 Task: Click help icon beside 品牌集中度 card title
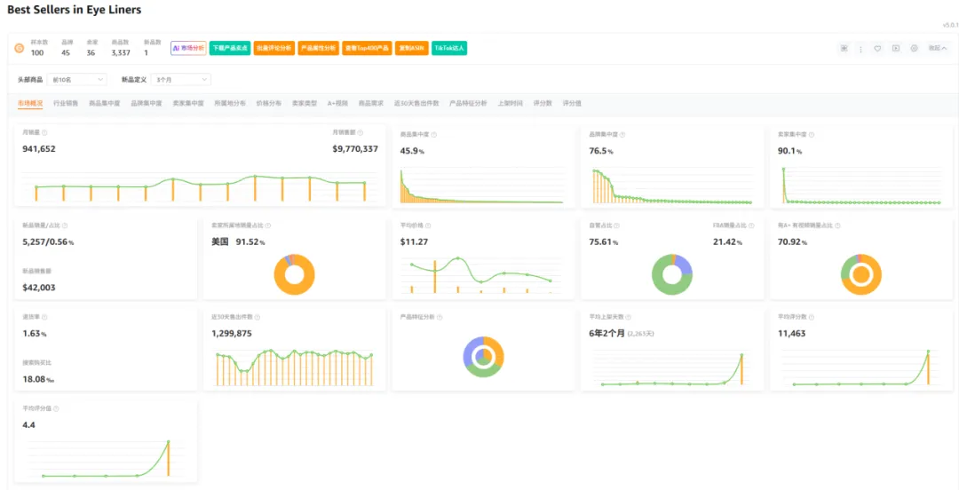tap(622, 135)
